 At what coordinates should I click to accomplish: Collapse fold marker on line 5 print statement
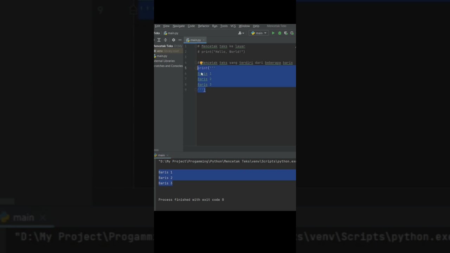pyautogui.click(x=196, y=68)
